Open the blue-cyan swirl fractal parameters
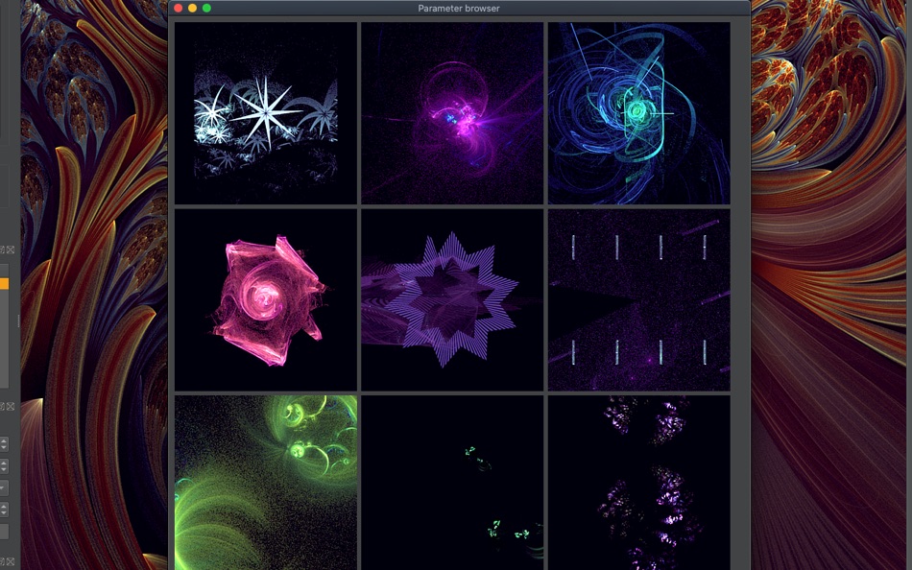Screen dimensions: 912x570 point(639,112)
